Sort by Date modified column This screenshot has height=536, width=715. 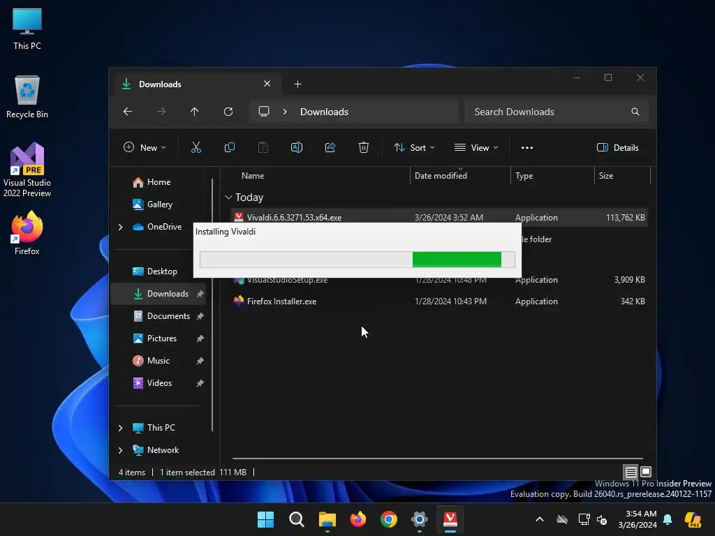(460, 176)
